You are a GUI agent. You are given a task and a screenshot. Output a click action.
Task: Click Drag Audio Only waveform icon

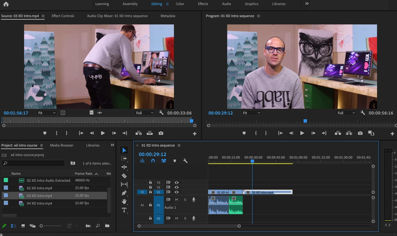pyautogui.click(x=100, y=113)
